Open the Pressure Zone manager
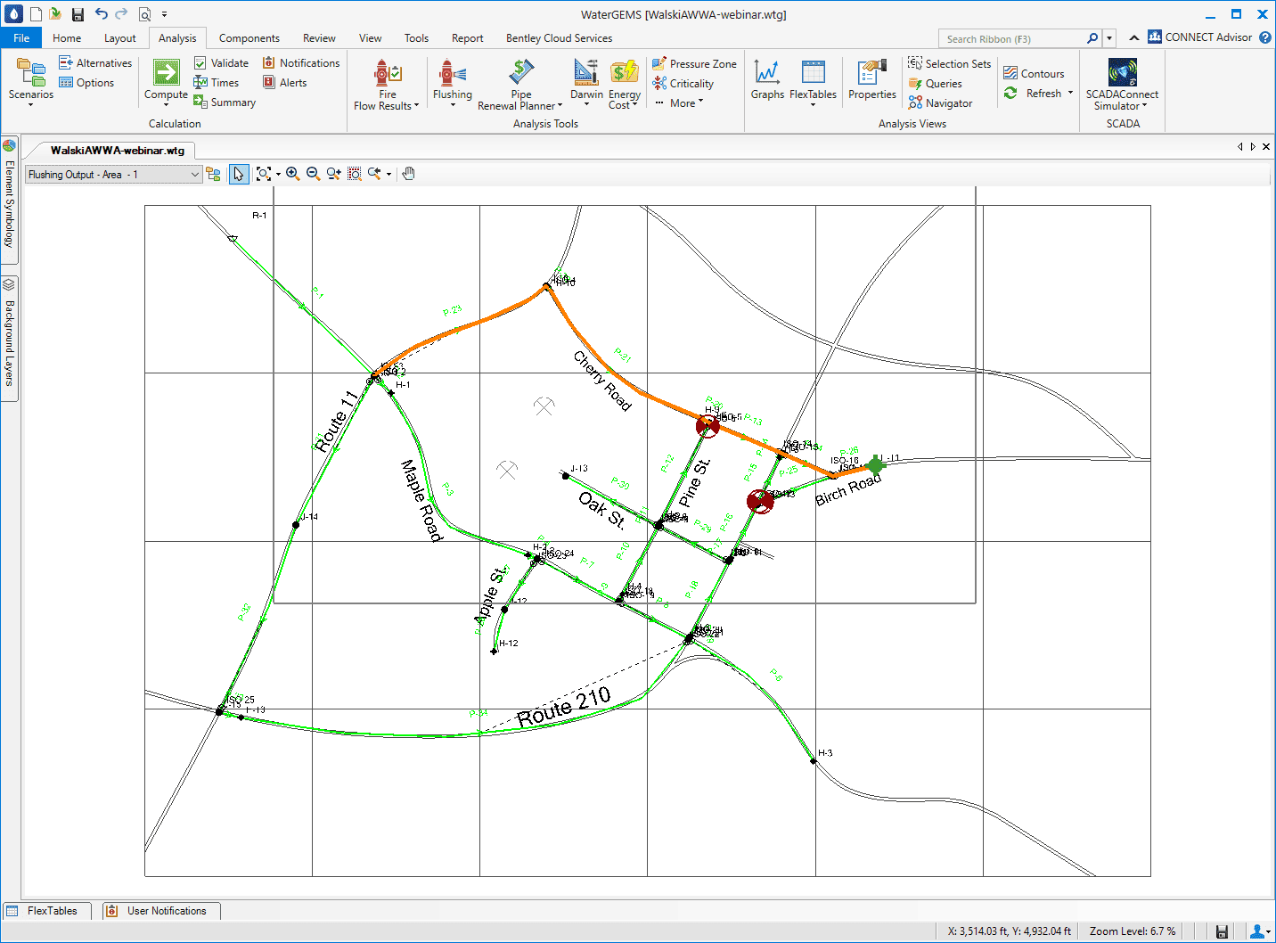The width and height of the screenshot is (1276, 943). tap(694, 64)
